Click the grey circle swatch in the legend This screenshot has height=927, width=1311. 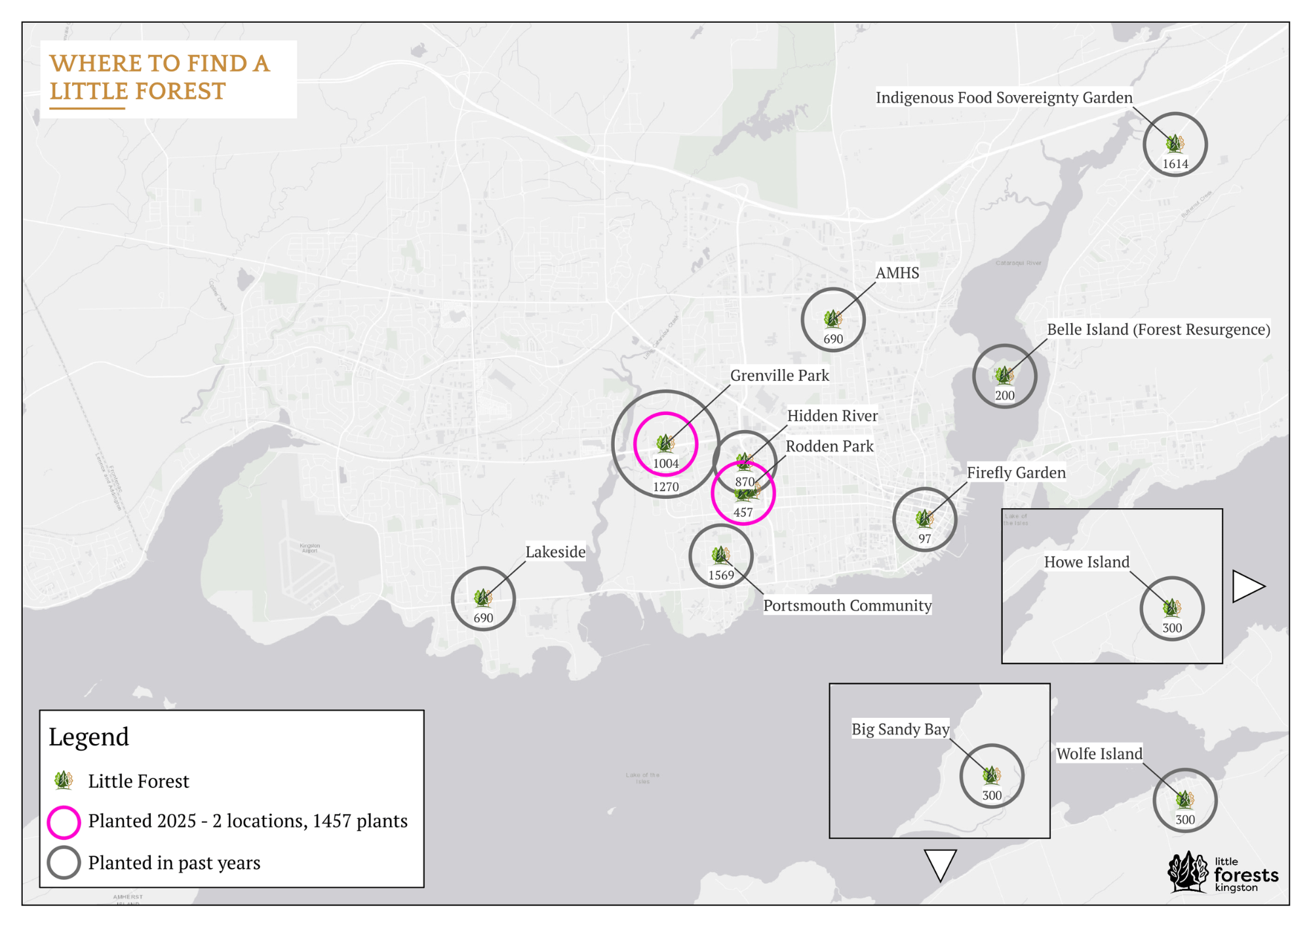click(64, 863)
